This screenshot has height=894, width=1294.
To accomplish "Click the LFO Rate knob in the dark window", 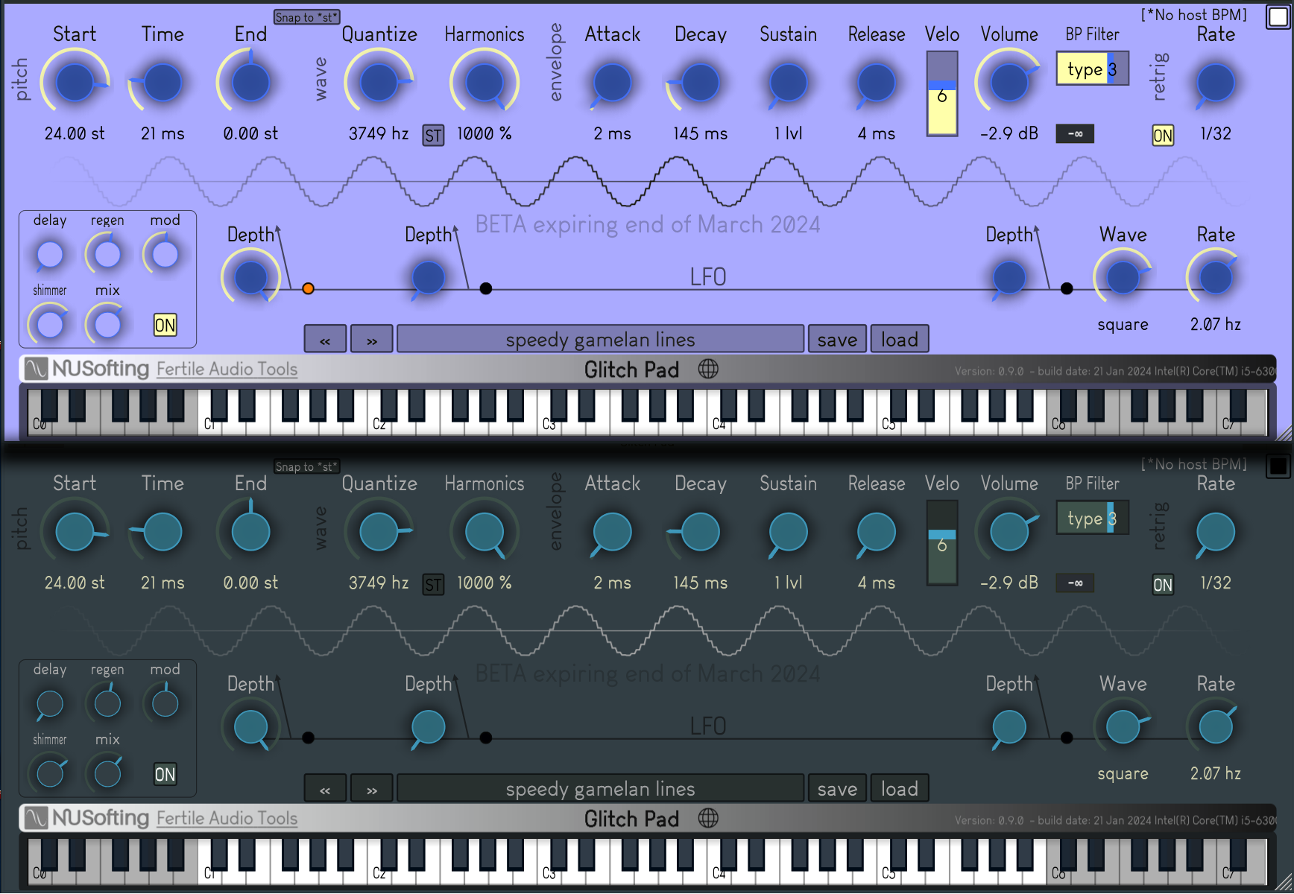I will 1216,726.
